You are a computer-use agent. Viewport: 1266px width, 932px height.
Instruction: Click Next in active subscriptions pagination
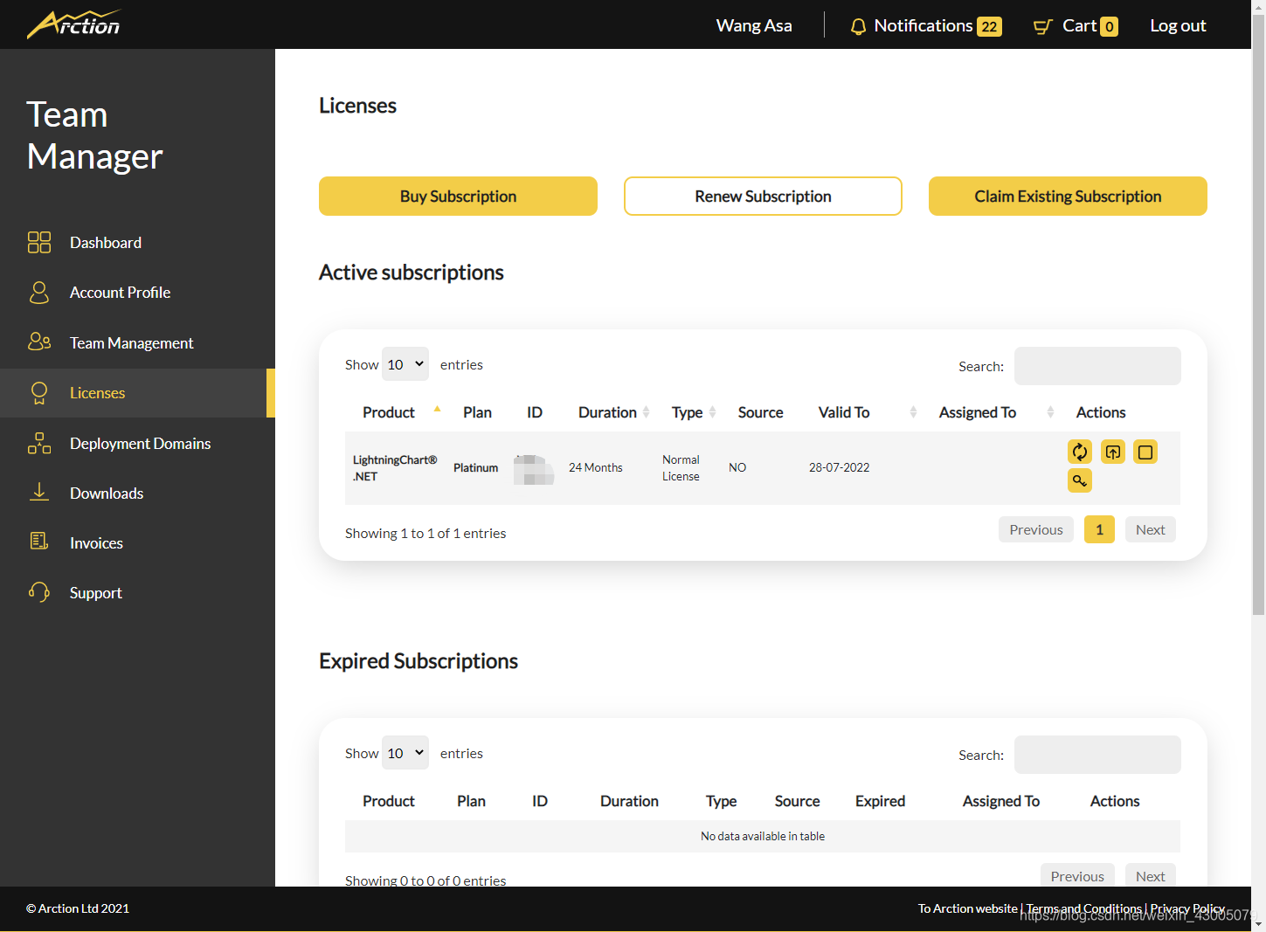[x=1150, y=529]
